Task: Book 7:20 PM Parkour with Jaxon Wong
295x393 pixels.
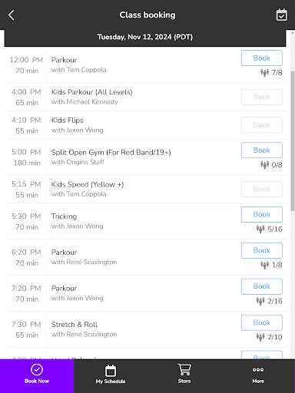Action: click(262, 286)
